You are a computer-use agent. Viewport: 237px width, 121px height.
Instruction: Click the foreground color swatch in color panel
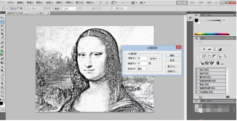coord(196,20)
